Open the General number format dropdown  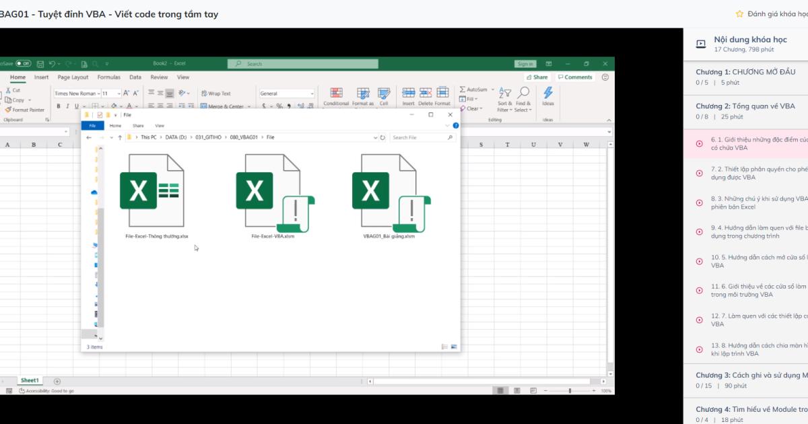[312, 94]
